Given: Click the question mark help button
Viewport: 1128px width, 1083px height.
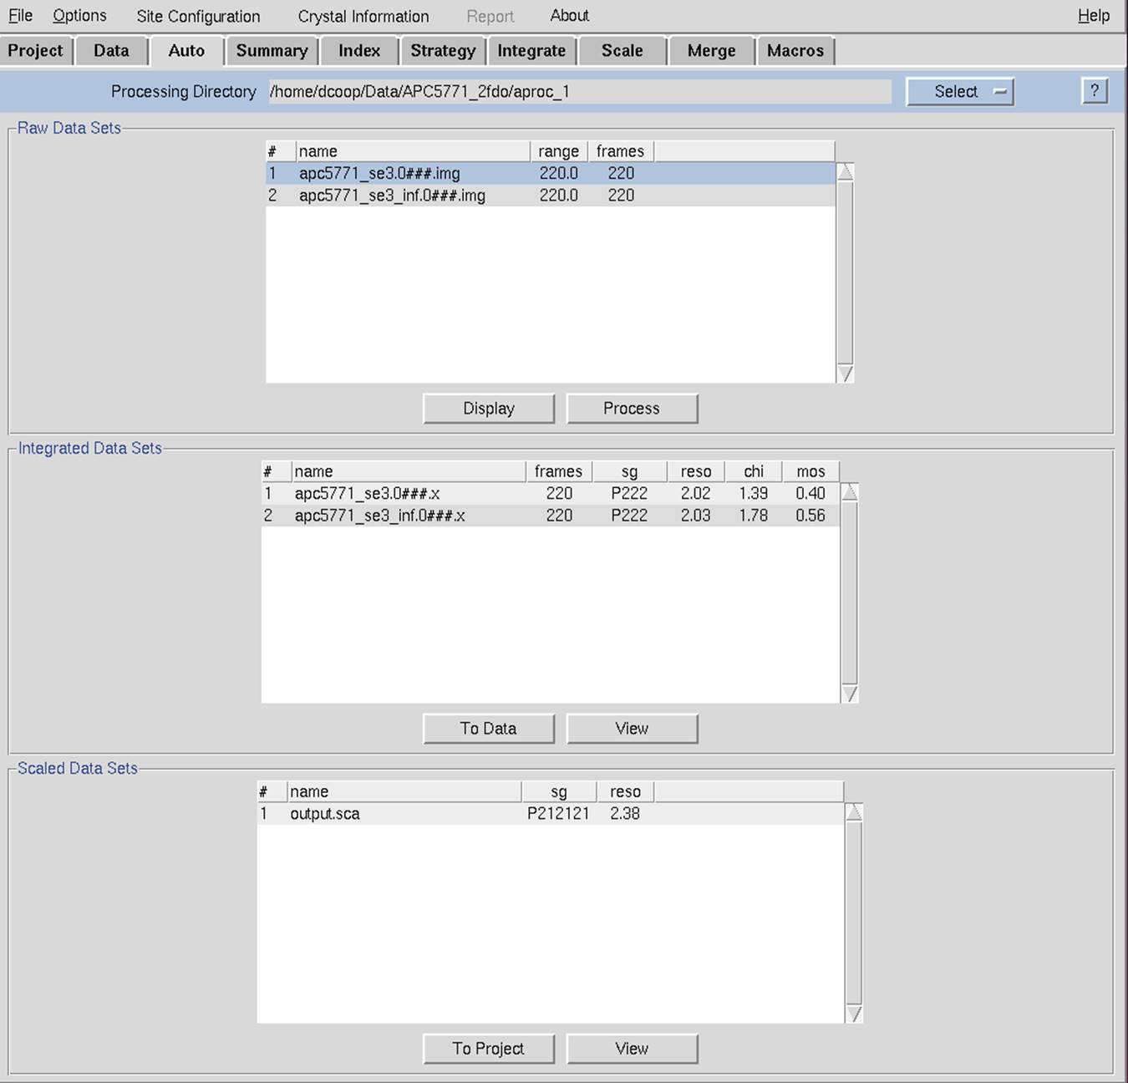Looking at the screenshot, I should (1094, 91).
